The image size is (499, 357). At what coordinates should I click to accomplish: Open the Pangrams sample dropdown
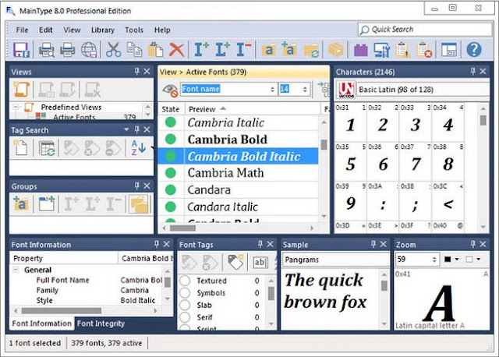click(x=336, y=260)
